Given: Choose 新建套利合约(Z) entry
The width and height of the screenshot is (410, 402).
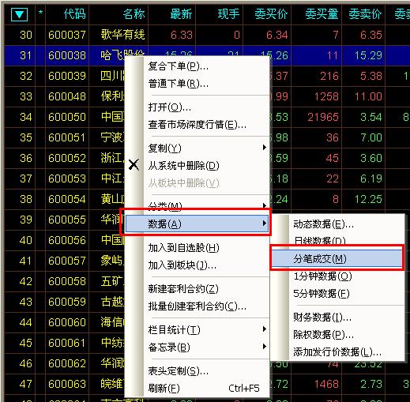Looking at the screenshot, I should point(183,289).
